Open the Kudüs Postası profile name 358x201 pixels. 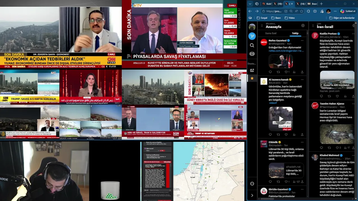pyautogui.click(x=328, y=34)
